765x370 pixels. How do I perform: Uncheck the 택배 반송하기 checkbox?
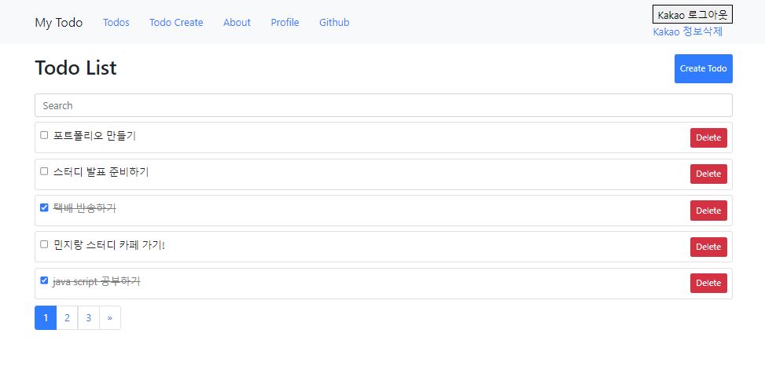point(44,207)
